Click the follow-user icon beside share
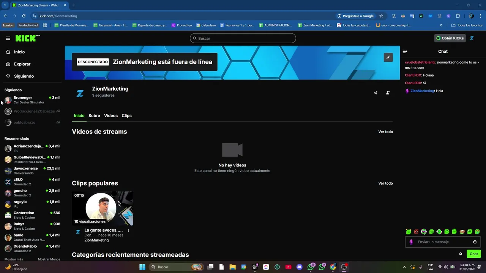Image resolution: width=486 pixels, height=273 pixels. pyautogui.click(x=388, y=93)
